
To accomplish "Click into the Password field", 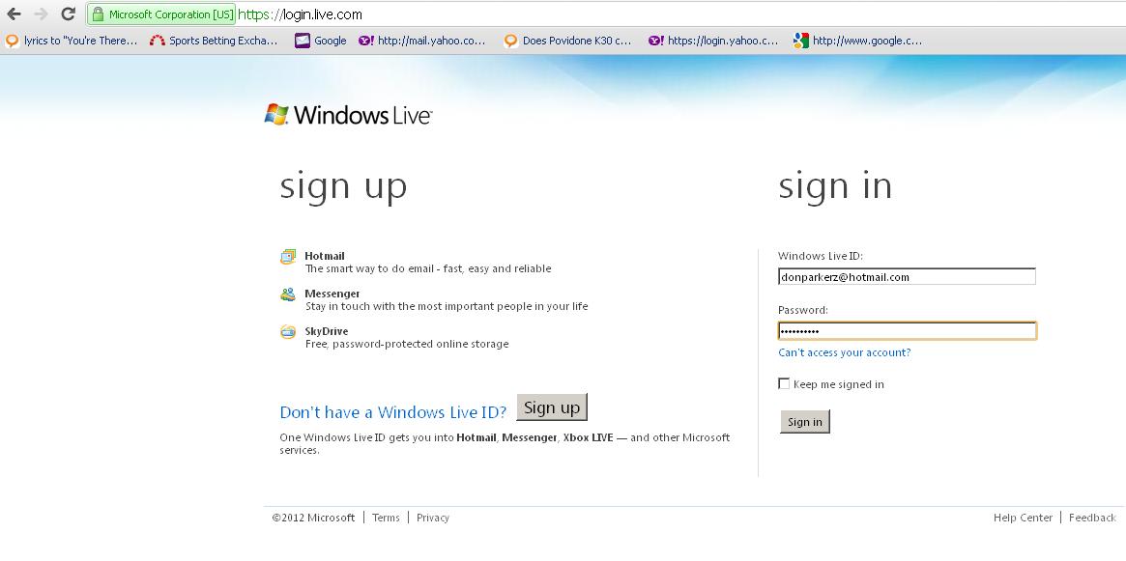I will 907,331.
